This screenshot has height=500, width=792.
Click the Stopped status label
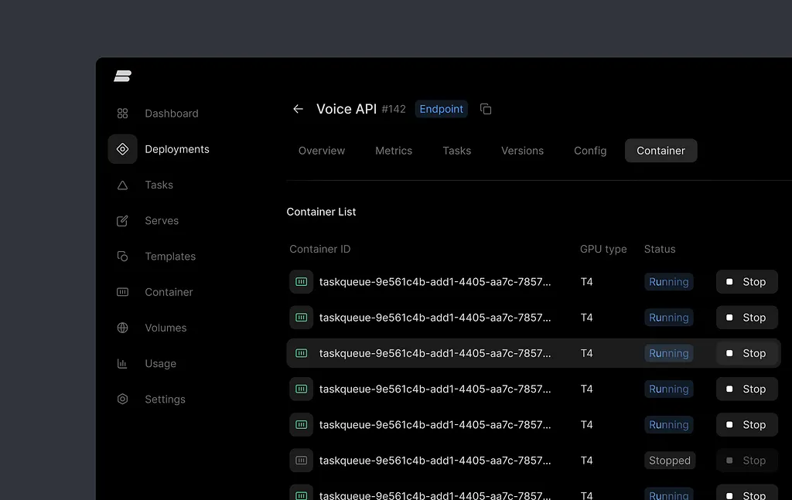point(669,461)
